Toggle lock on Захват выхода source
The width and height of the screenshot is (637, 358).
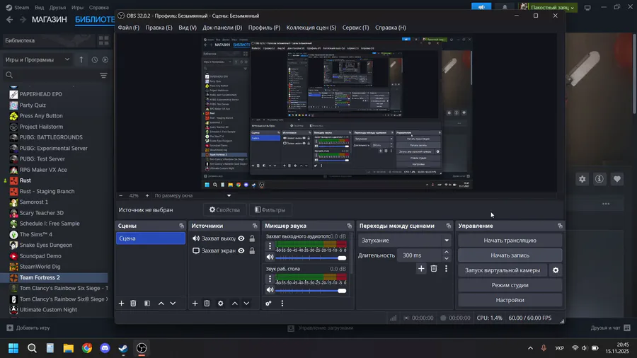tap(252, 238)
